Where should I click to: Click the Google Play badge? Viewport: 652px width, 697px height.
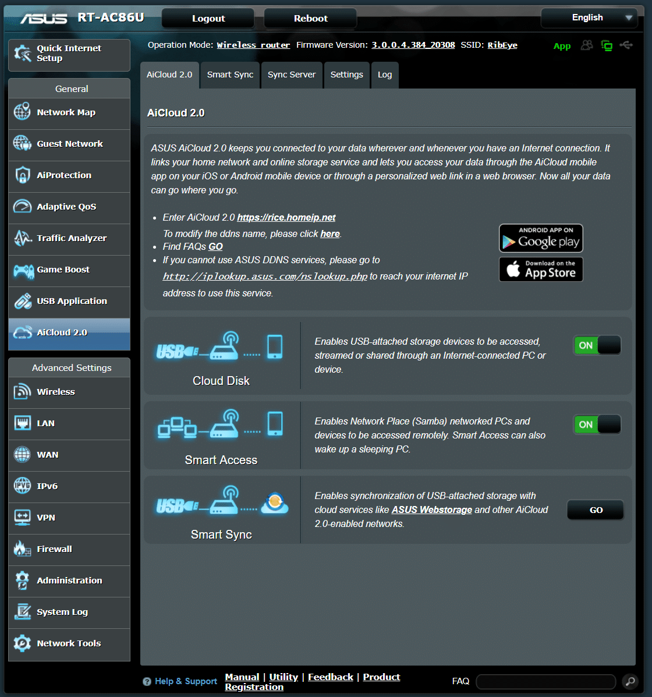pyautogui.click(x=541, y=238)
